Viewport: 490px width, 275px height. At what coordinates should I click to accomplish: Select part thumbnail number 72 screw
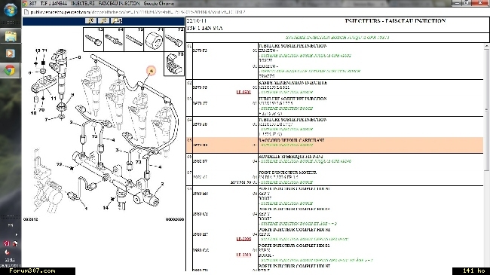coord(174,39)
